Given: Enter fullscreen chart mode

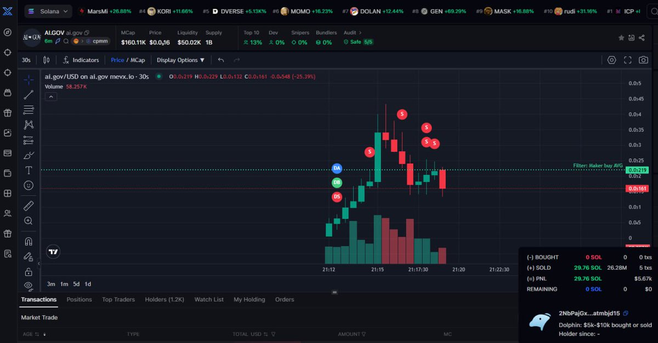Looking at the screenshot, I should (628, 60).
